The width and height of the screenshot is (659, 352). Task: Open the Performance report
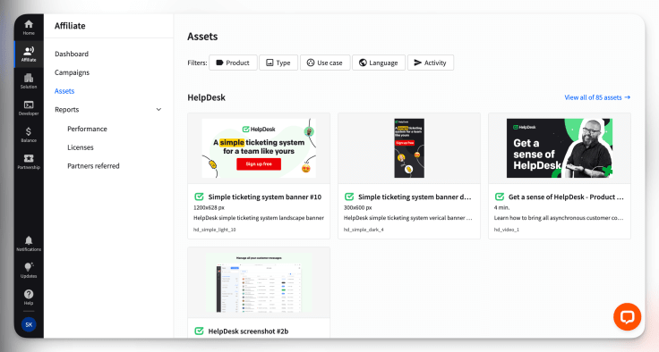87,129
